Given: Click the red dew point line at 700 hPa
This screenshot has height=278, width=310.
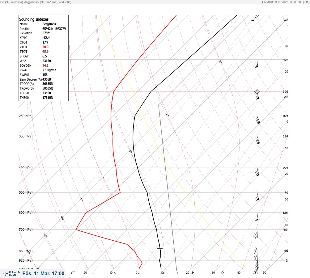Looking at the screenshot, I should [76, 230].
